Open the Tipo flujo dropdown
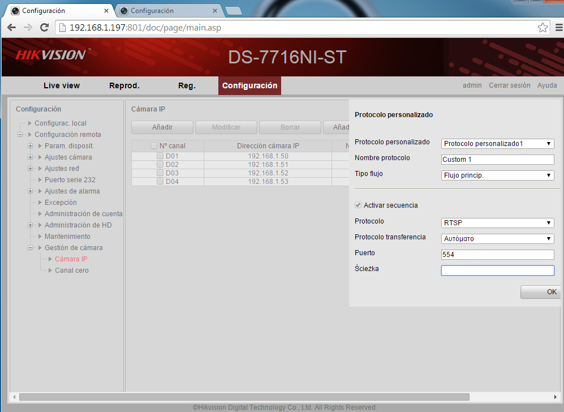 [x=497, y=175]
